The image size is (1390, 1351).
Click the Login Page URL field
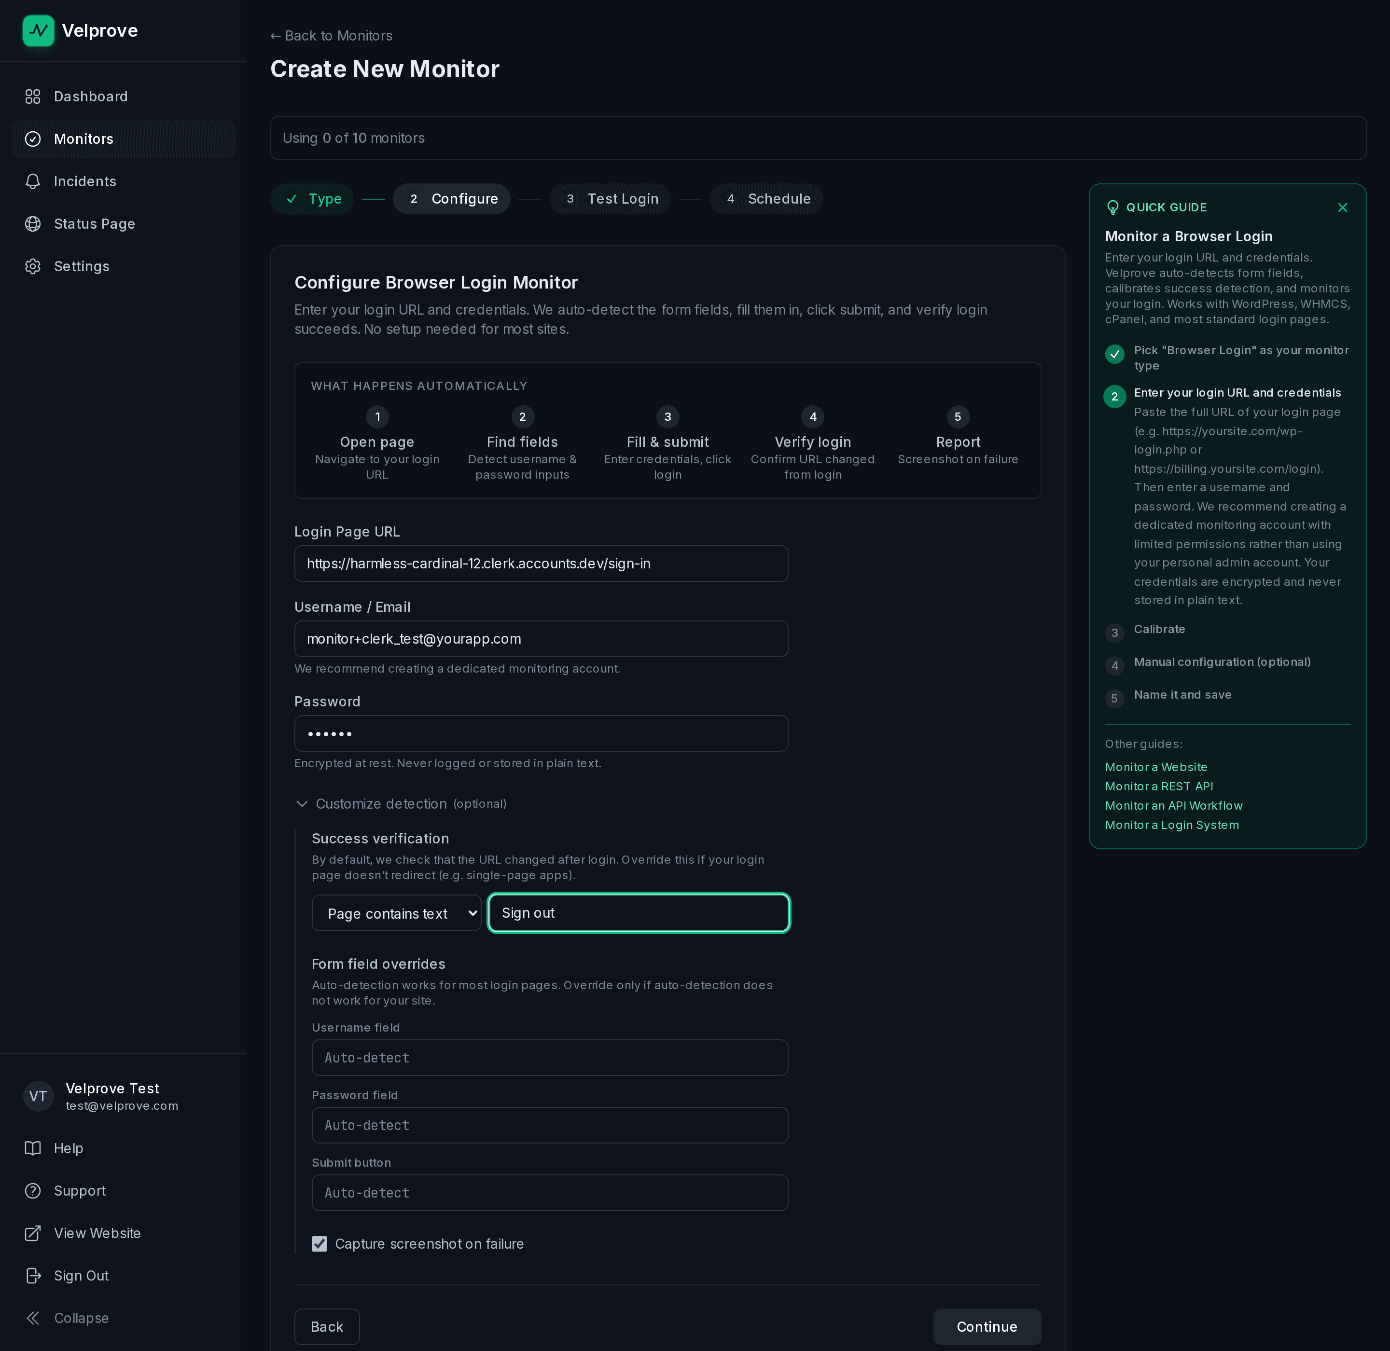click(541, 564)
